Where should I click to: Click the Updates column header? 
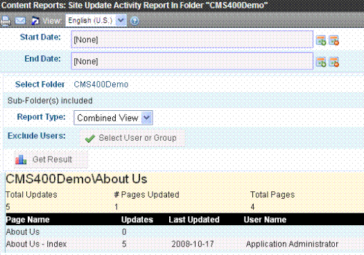click(x=137, y=220)
